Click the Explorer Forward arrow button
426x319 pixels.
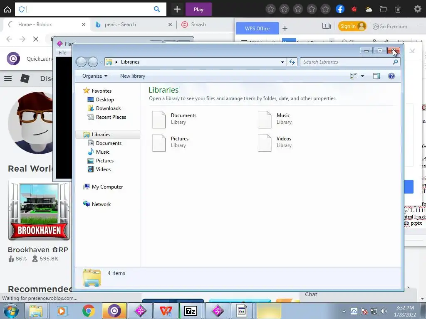[93, 62]
